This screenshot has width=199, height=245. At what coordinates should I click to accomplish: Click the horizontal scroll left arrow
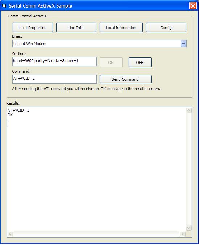(10, 234)
